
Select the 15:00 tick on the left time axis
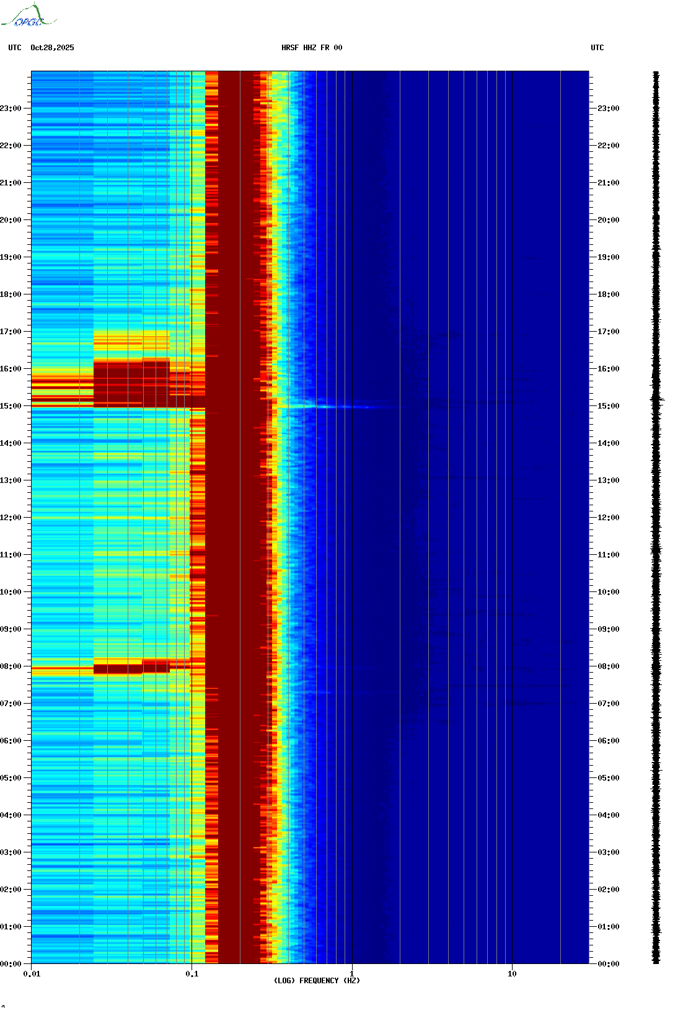coord(11,406)
